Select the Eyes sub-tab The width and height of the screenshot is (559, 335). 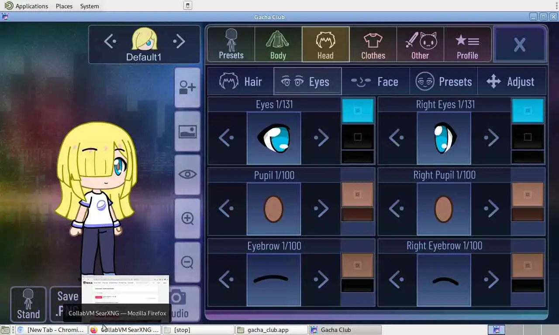307,82
